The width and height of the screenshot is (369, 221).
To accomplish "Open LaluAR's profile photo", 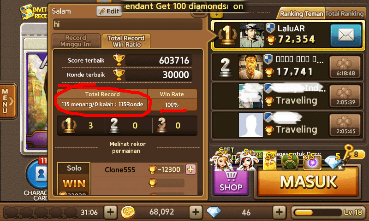I will [x=252, y=35].
